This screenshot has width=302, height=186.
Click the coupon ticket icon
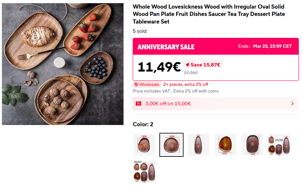coord(138,104)
